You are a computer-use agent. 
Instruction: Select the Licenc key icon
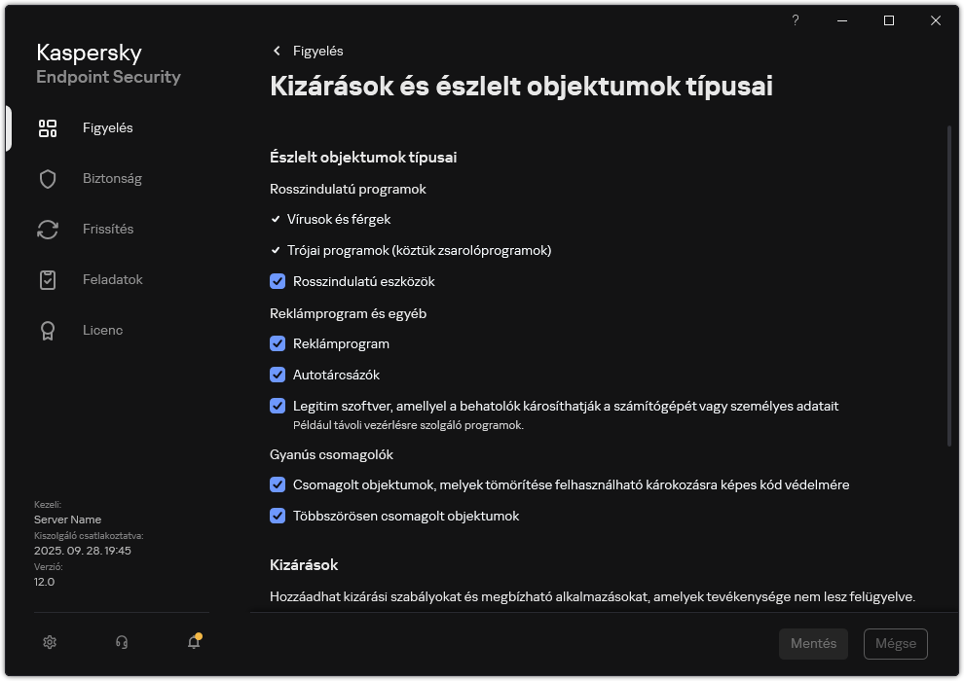[47, 330]
